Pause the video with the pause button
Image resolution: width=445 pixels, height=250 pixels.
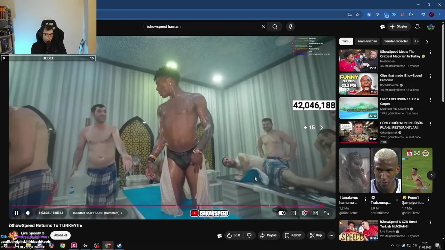coord(16,213)
